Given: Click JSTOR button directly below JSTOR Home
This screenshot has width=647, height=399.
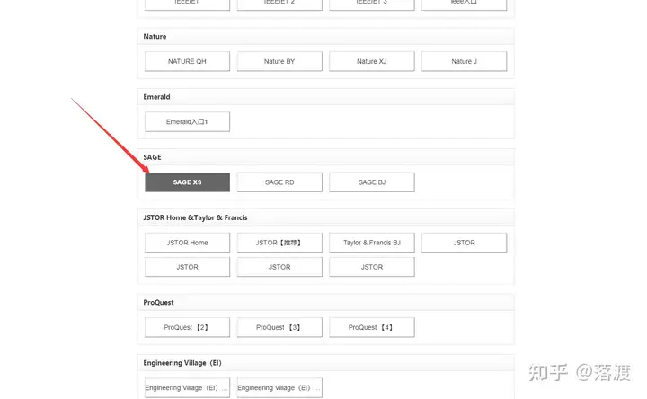Looking at the screenshot, I should pyautogui.click(x=187, y=267).
